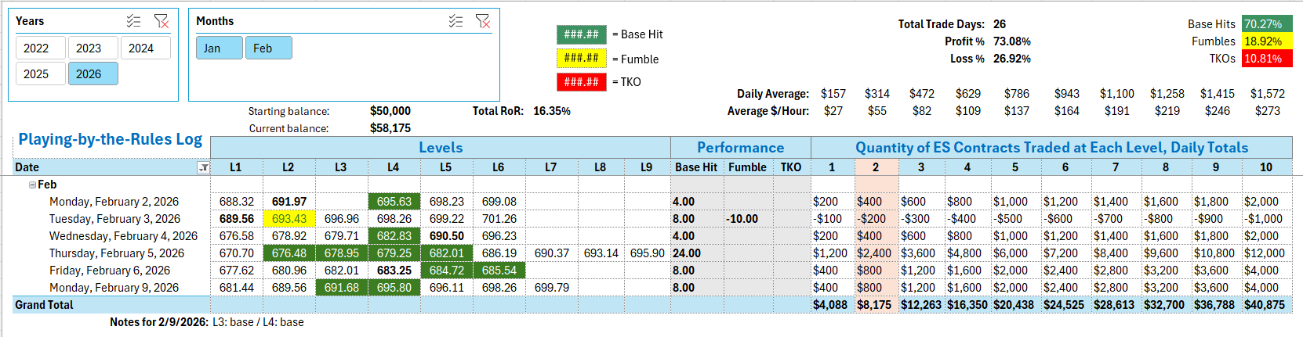This screenshot has height=337, width=1303.
Task: Select year 2024 in the Years slicer
Action: click(x=141, y=48)
